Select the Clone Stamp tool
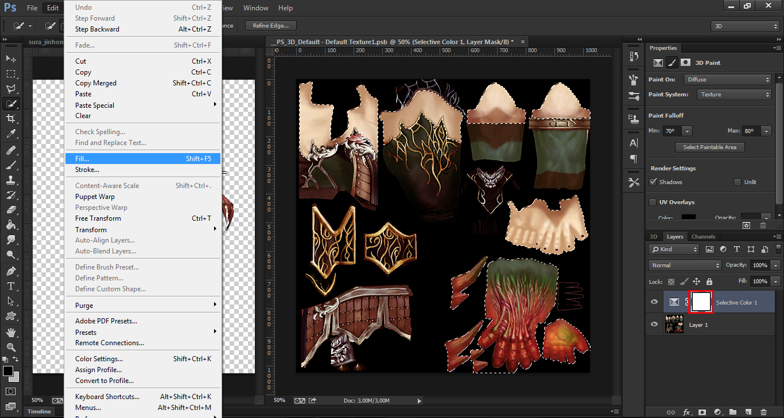This screenshot has width=784, height=418. coord(11,180)
